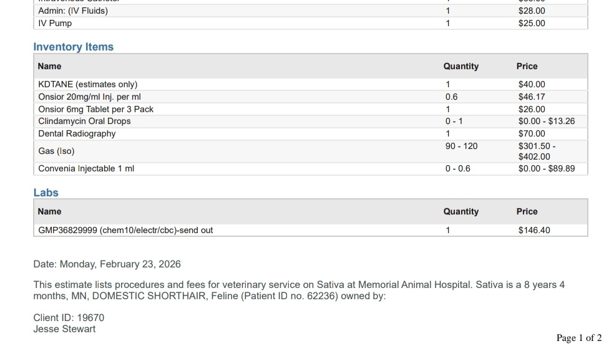Select the Gas (Iso) item name
The image size is (614, 346).
click(x=56, y=151)
